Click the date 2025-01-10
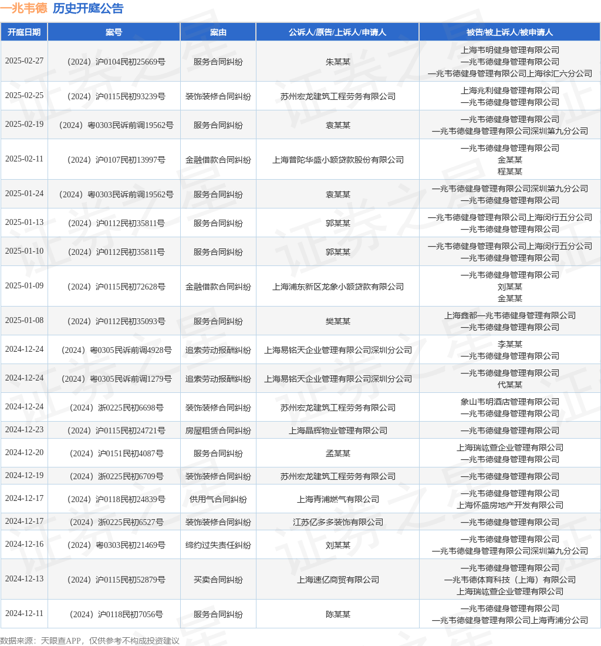Screen dimensions: 601x646 [x=24, y=251]
